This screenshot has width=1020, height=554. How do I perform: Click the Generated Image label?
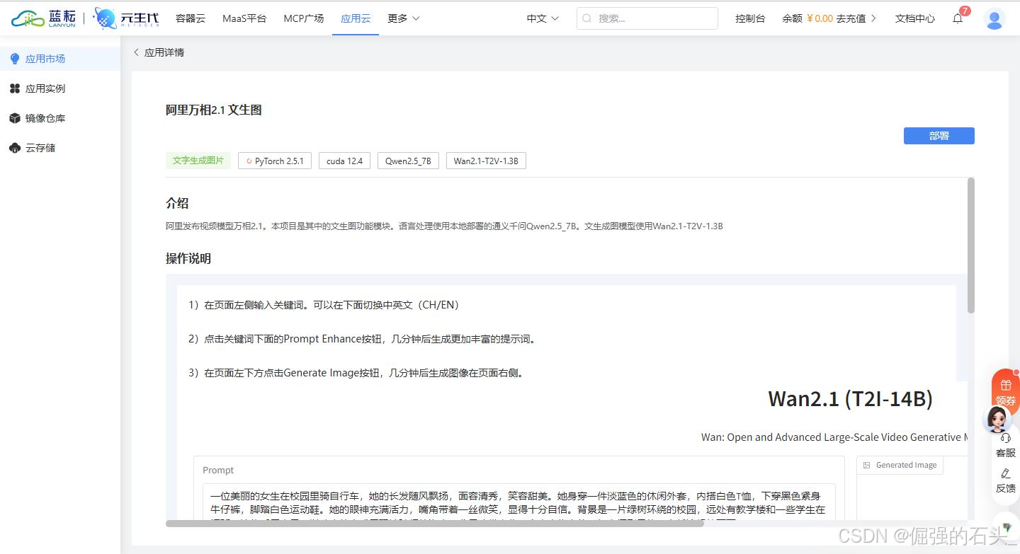906,465
